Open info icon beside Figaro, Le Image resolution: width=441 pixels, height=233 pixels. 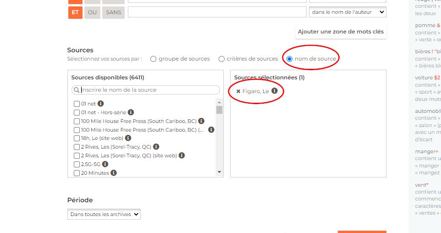[x=275, y=91]
